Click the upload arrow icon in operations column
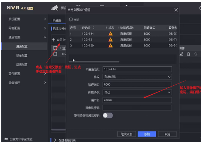 [195, 54]
